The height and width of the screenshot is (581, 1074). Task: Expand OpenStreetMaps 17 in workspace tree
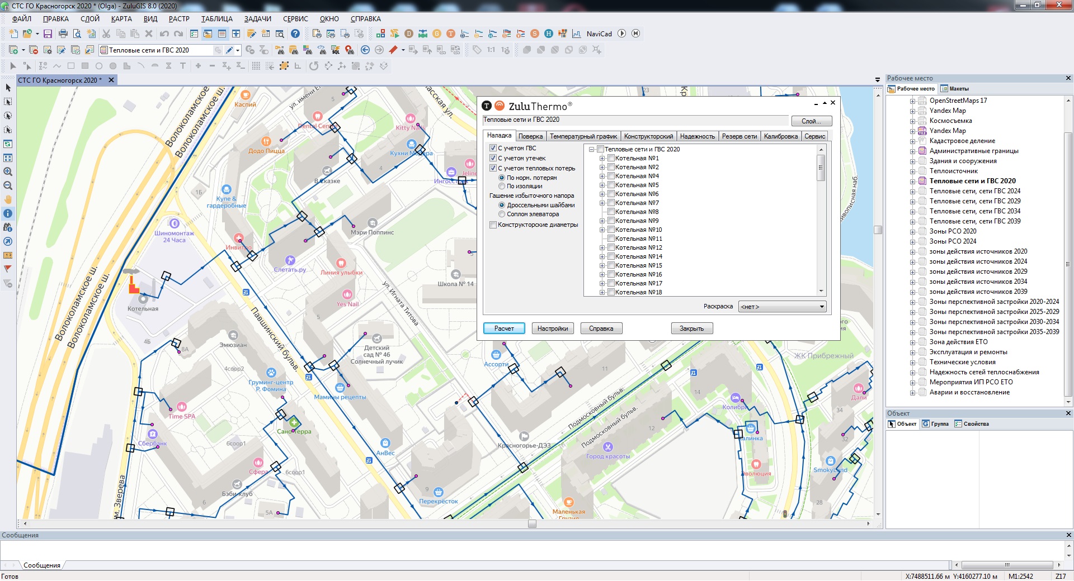tap(913, 101)
